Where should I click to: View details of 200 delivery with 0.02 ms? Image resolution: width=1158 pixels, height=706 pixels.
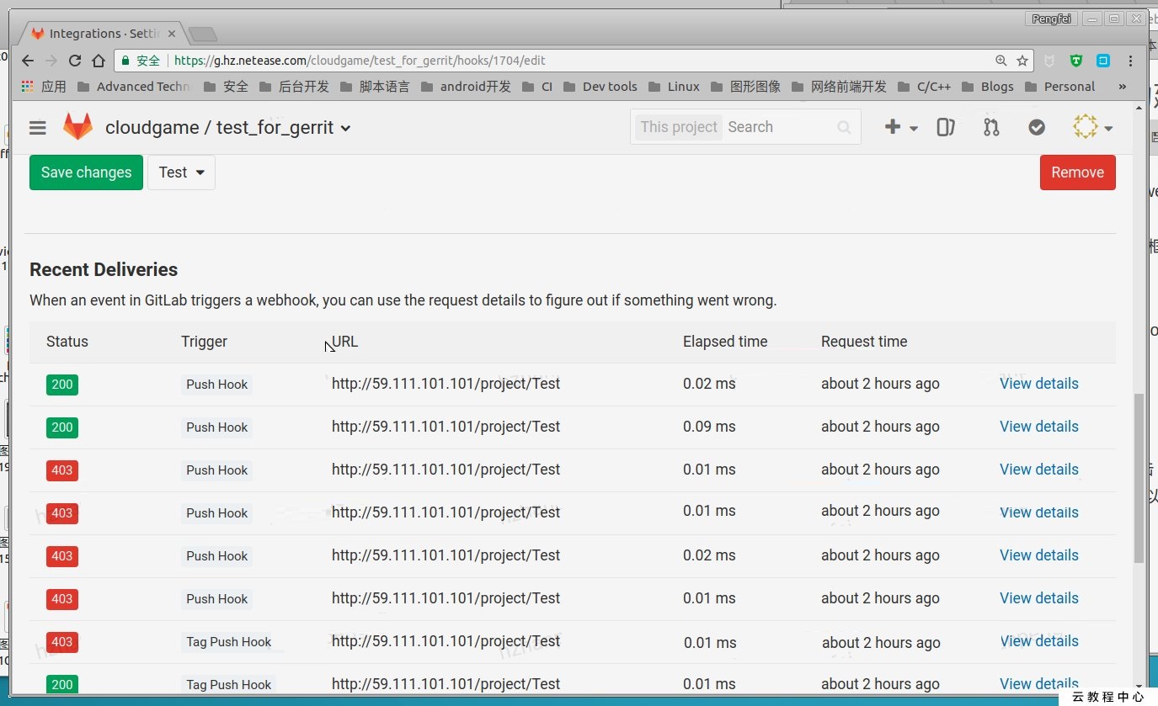click(1038, 384)
